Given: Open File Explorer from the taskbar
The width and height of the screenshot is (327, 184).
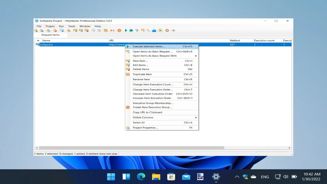Looking at the screenshot, I should coord(156,177).
